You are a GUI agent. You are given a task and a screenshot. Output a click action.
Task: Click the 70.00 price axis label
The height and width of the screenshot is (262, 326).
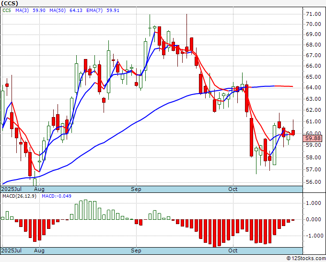[x=314, y=24]
